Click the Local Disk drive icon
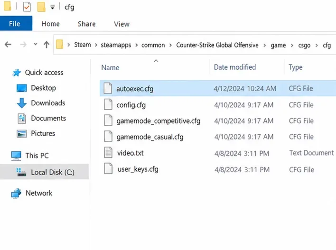Image resolution: width=336 pixels, height=250 pixels. (x=21, y=172)
